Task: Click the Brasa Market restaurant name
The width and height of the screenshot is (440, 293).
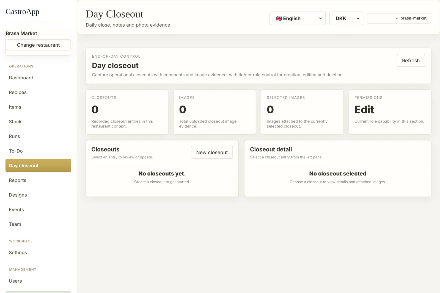Action: point(21,34)
